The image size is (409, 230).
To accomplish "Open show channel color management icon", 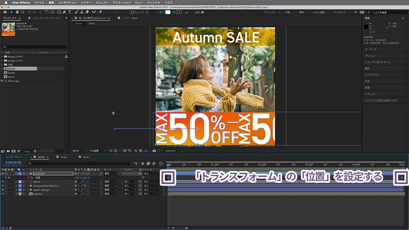I will [136, 151].
